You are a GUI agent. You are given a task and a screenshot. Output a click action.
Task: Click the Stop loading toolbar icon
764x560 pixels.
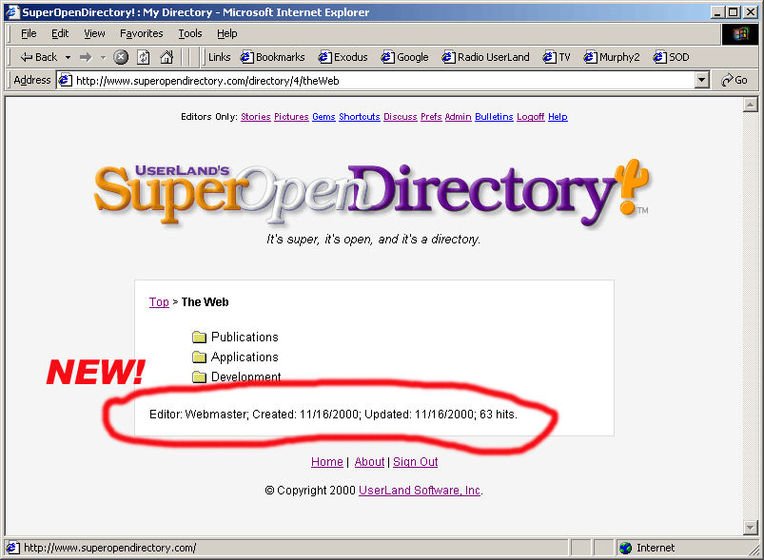point(121,57)
